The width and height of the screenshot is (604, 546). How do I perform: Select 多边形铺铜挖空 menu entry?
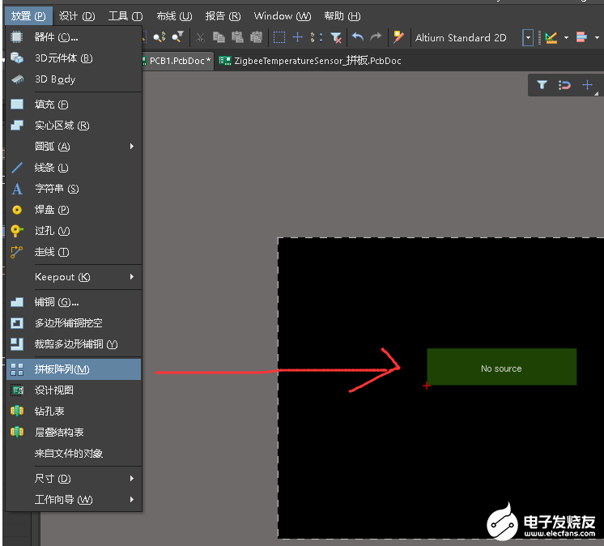pyautogui.click(x=74, y=323)
